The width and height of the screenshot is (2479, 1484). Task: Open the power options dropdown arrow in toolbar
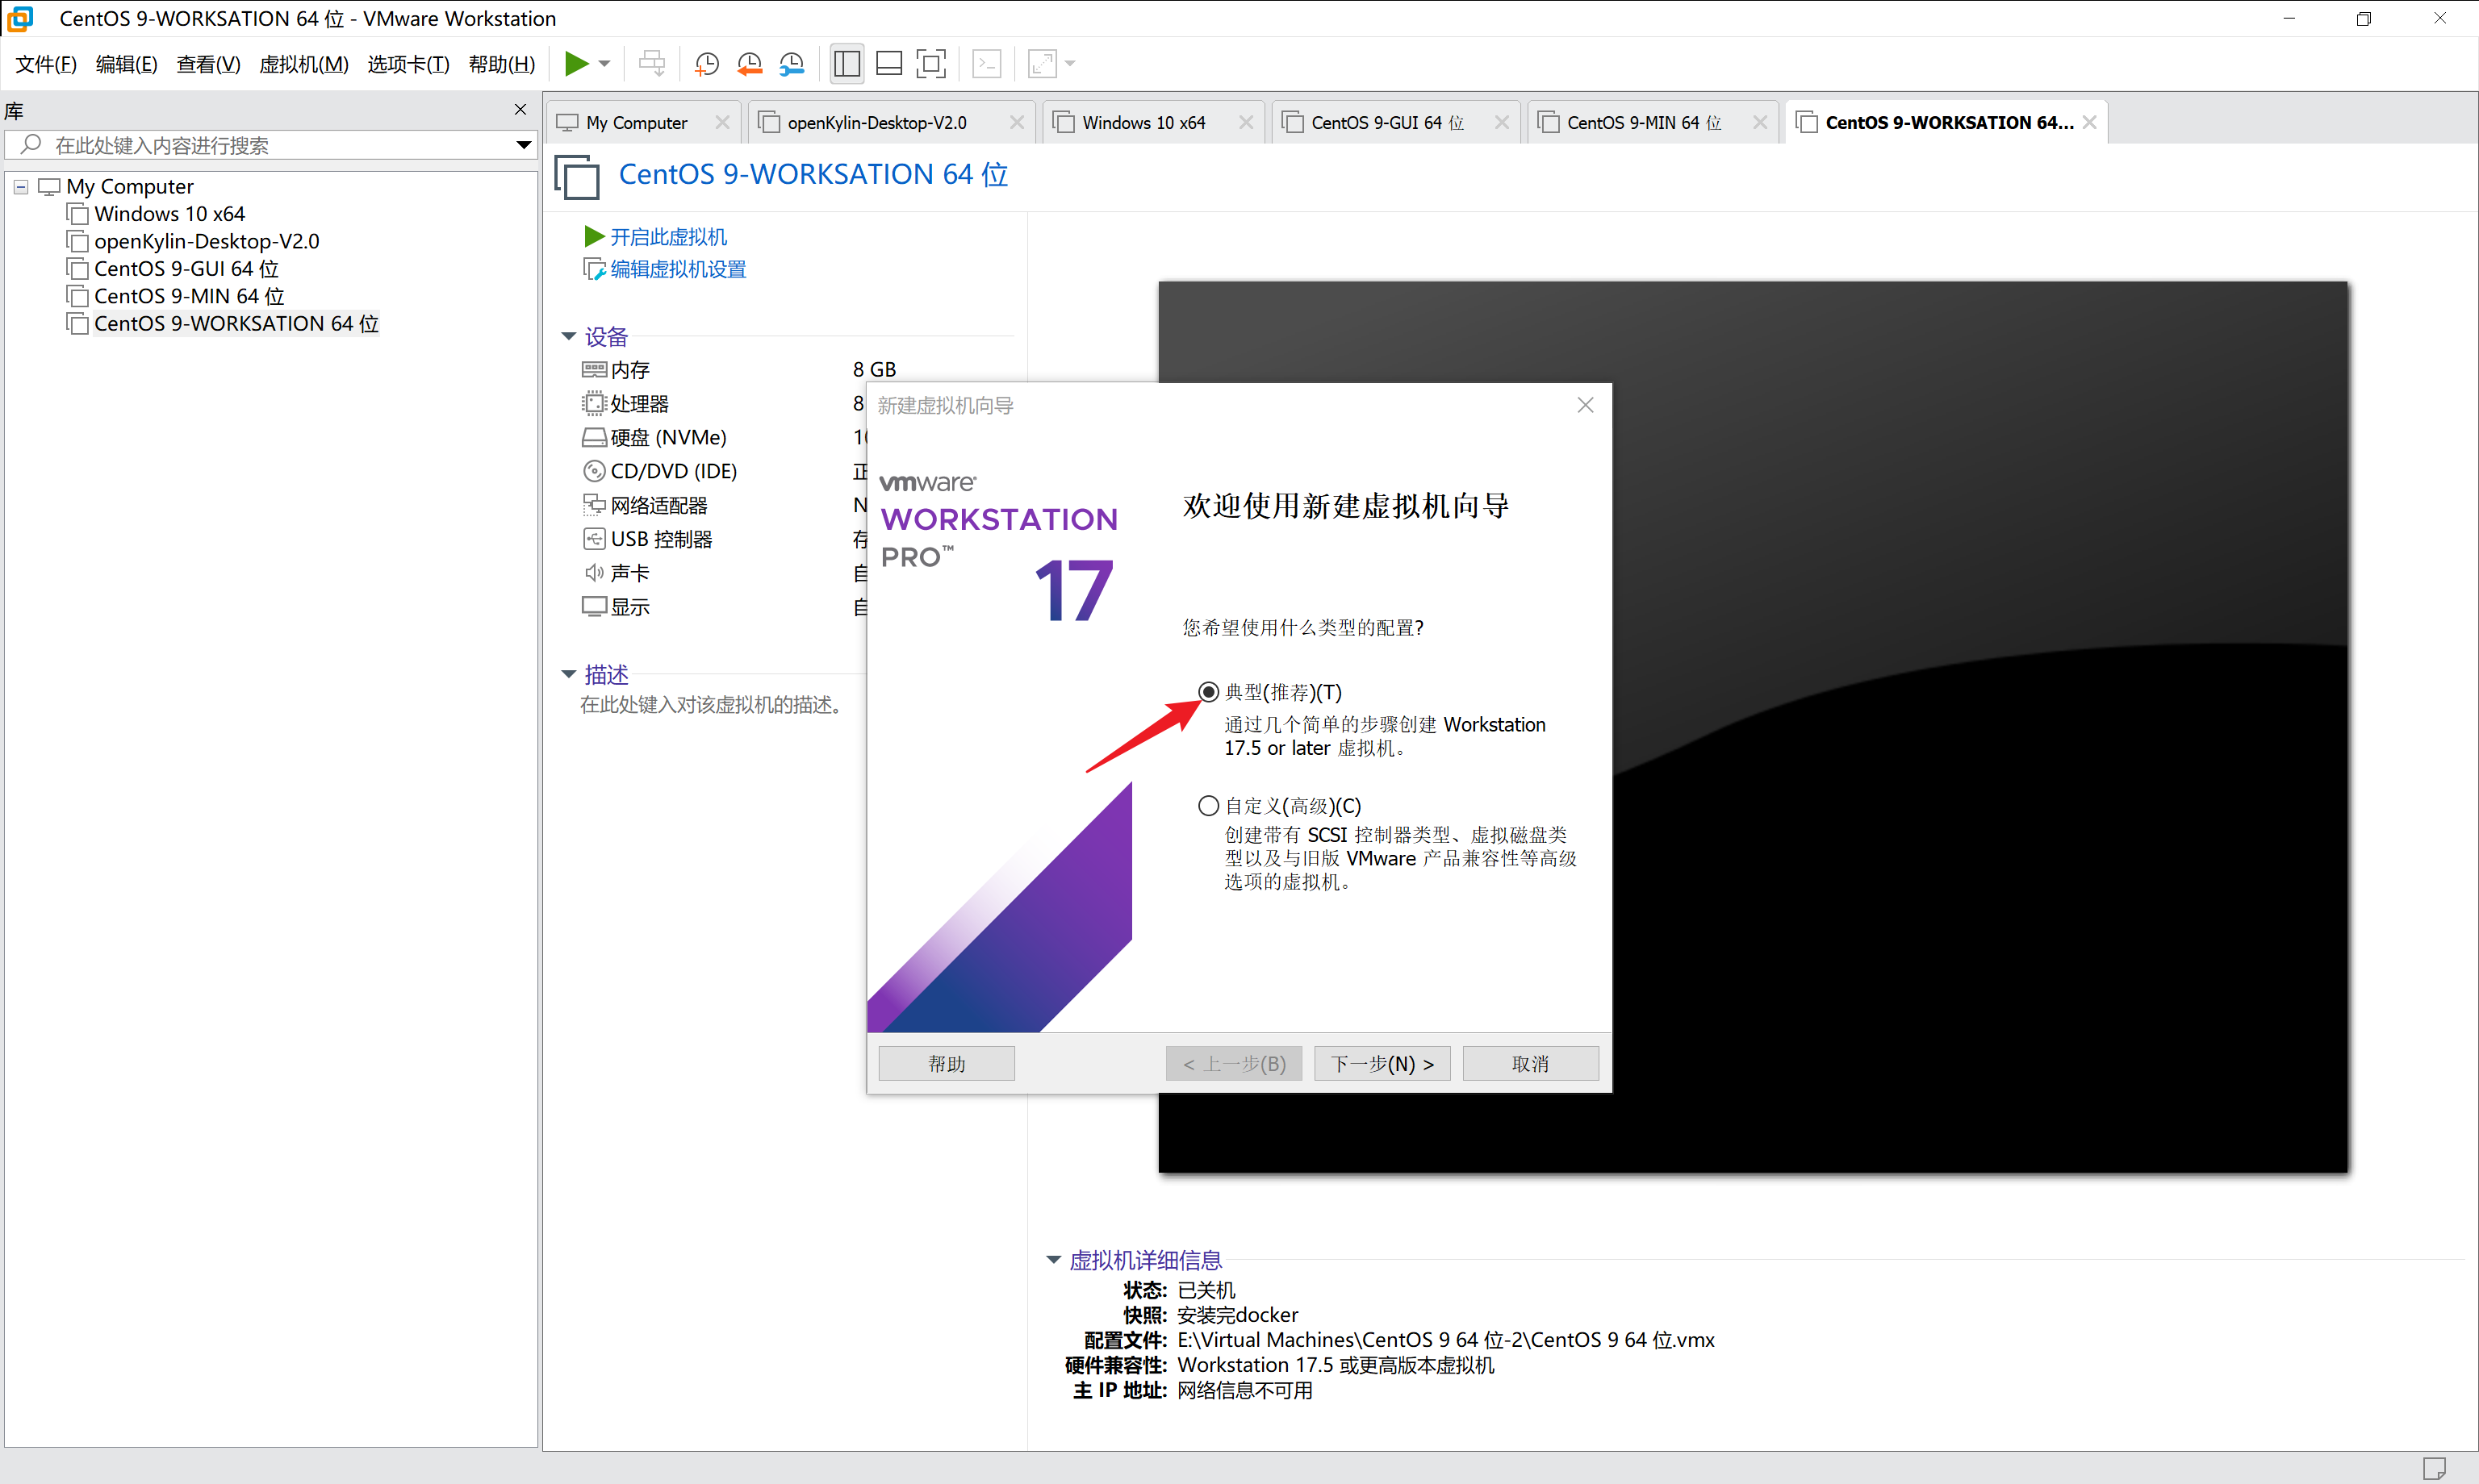pos(604,64)
